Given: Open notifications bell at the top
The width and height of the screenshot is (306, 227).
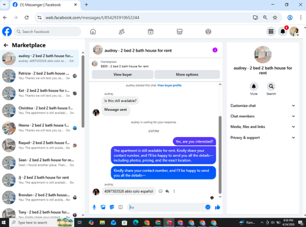Looking at the screenshot, I should click(283, 31).
